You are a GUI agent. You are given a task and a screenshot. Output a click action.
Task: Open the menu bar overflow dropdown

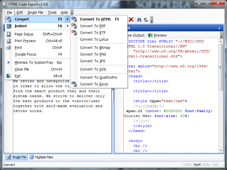(72, 13)
